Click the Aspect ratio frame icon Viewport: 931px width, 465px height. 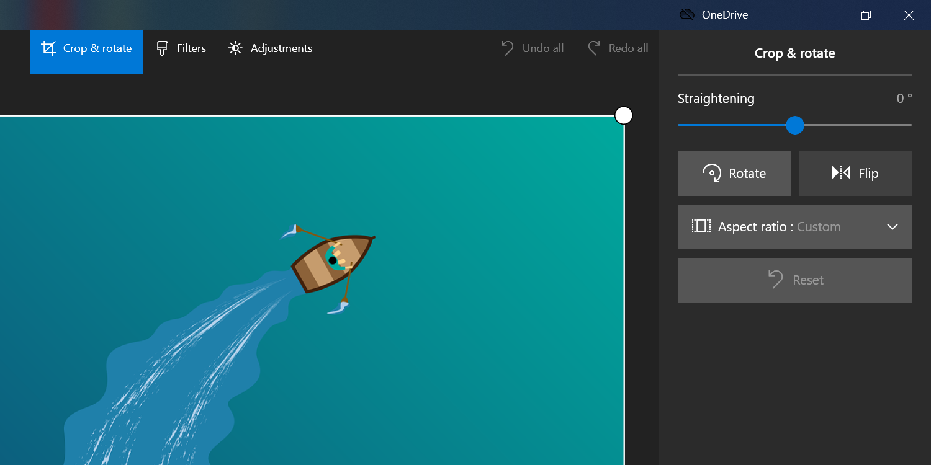tap(701, 226)
